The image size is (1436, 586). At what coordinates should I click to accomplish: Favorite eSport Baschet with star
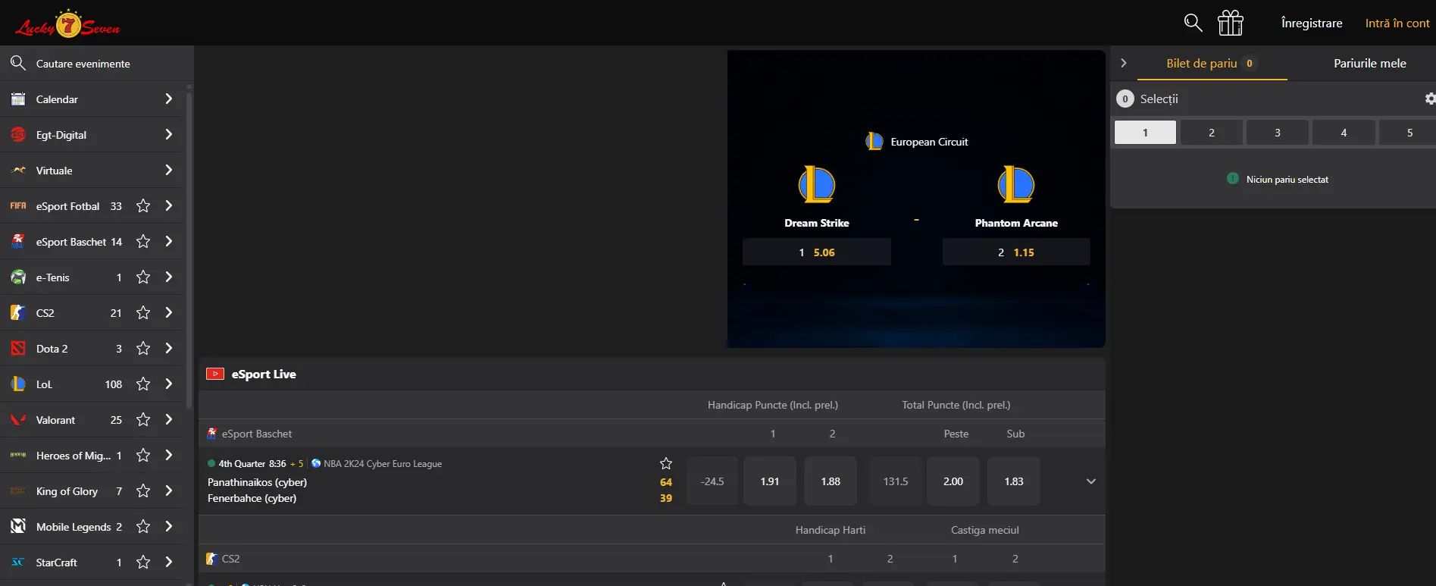(x=143, y=242)
